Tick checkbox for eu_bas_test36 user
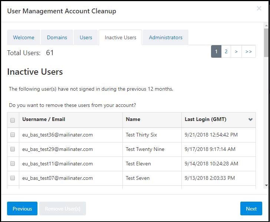The height and width of the screenshot is (222, 270). pos(13,135)
